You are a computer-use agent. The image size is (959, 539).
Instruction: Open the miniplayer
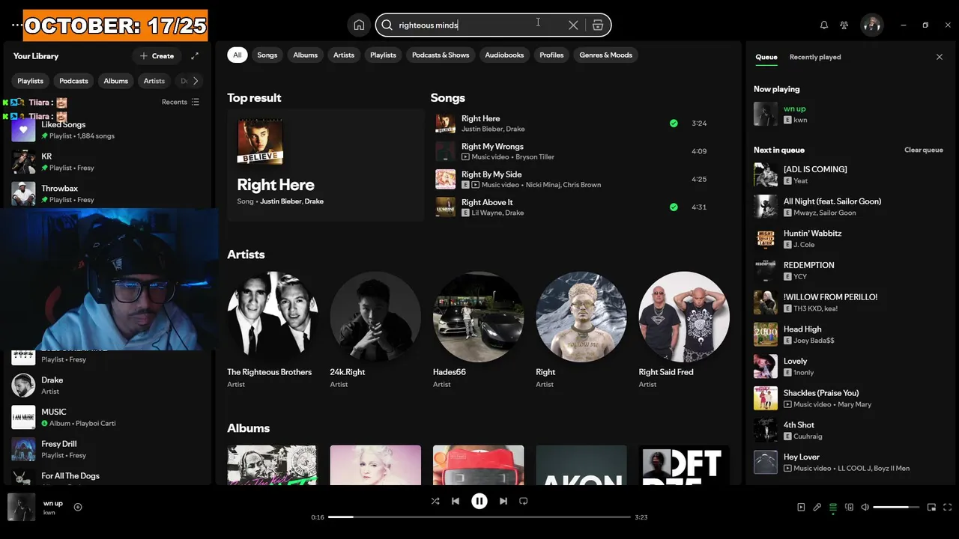[x=931, y=507]
